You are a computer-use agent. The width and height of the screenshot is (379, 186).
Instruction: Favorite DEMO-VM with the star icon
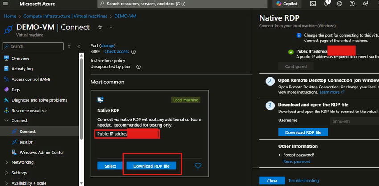coord(100,27)
